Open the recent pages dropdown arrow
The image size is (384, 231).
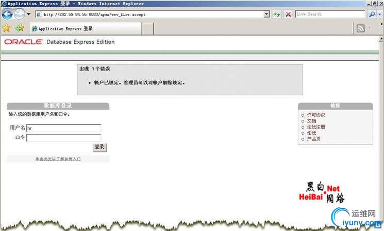point(29,14)
